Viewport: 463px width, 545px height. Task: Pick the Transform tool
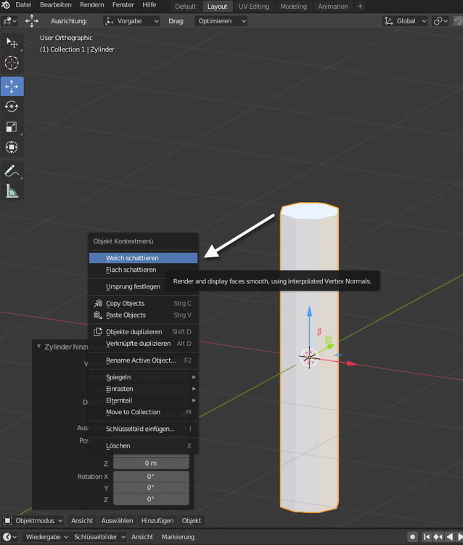click(x=12, y=148)
